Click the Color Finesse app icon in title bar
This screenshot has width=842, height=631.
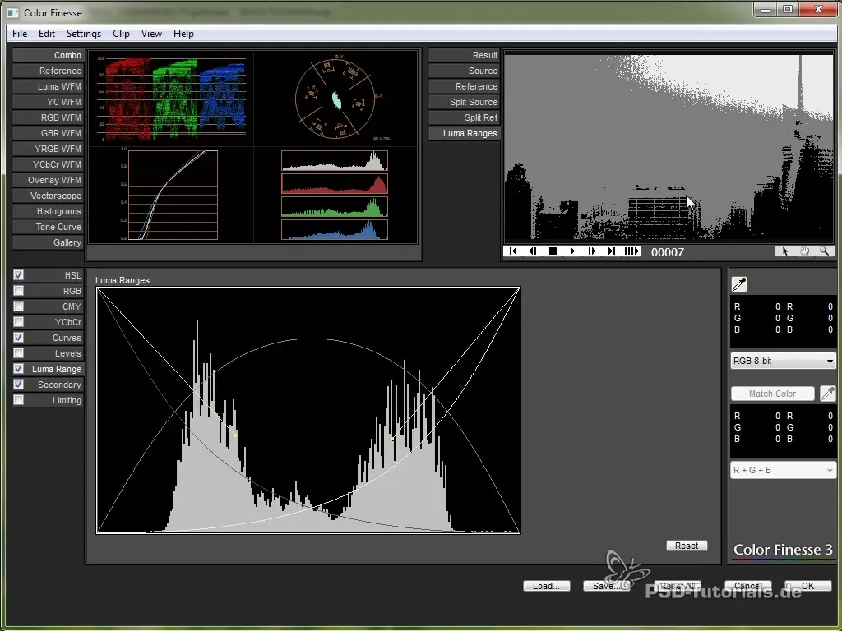click(x=13, y=12)
